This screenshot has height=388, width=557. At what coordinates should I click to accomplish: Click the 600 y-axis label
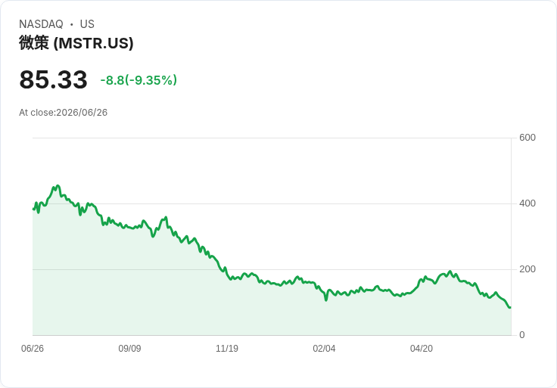527,138
